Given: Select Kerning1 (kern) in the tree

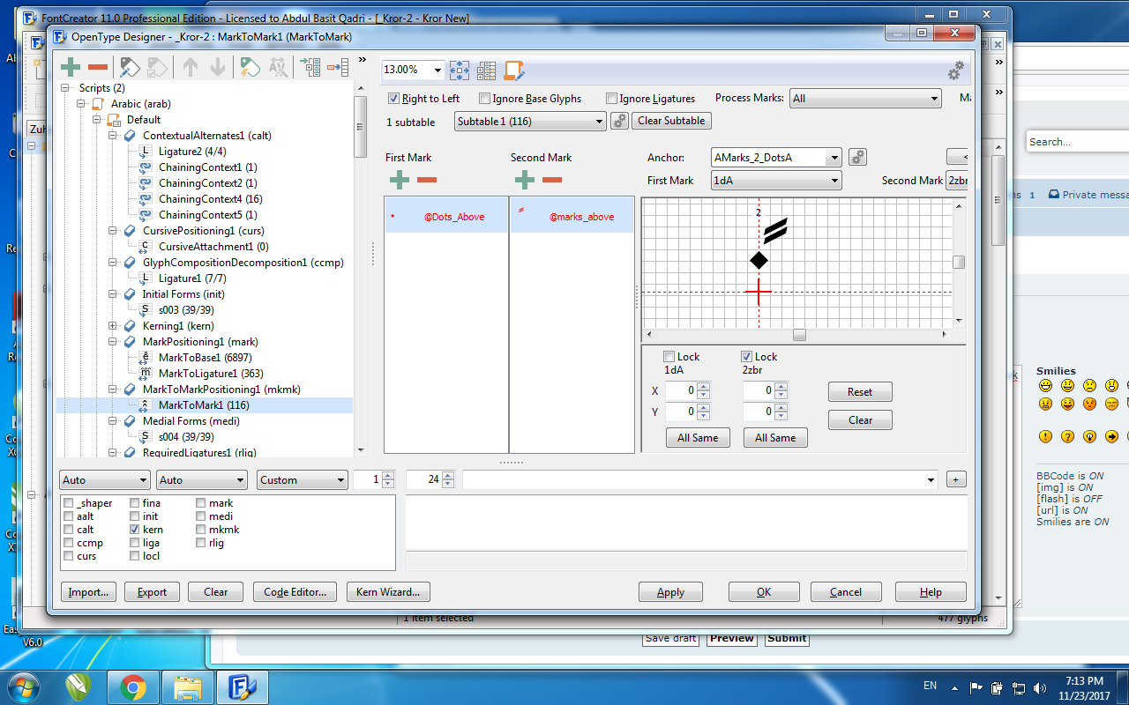Looking at the screenshot, I should 178,326.
